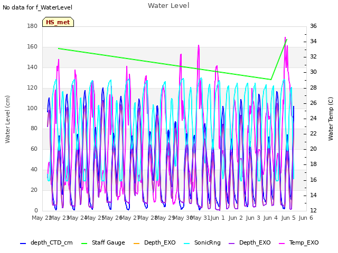The width and height of the screenshot is (338, 253).
Task: Toggle the depth_CTD_cm legend entry
Action: click(x=46, y=242)
